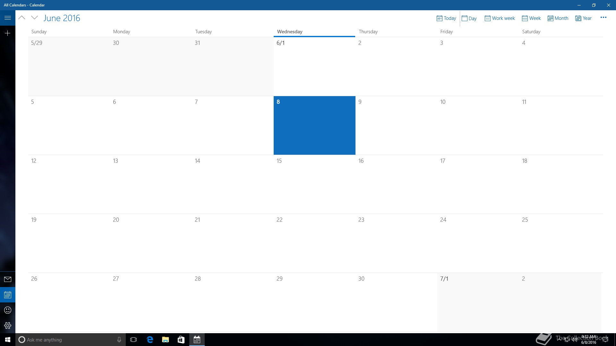Select June 21 in the calendar

pos(233,243)
